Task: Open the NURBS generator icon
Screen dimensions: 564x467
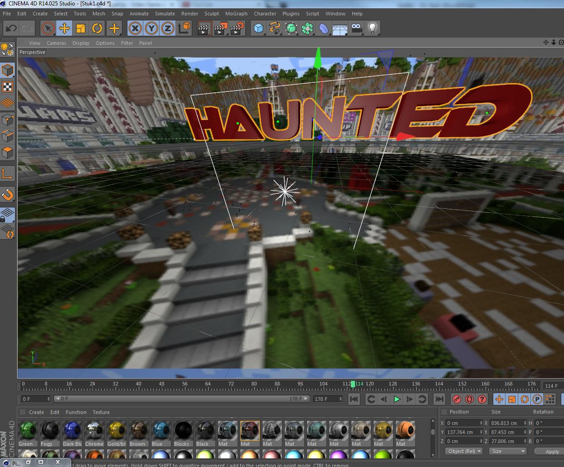Action: (291, 29)
